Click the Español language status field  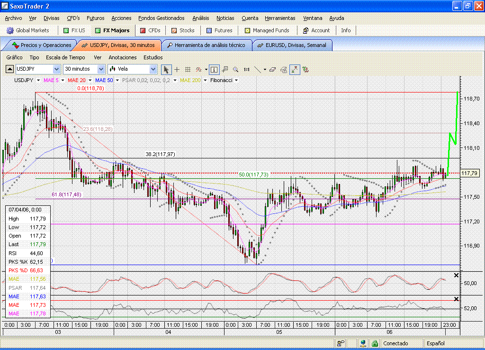(436, 343)
